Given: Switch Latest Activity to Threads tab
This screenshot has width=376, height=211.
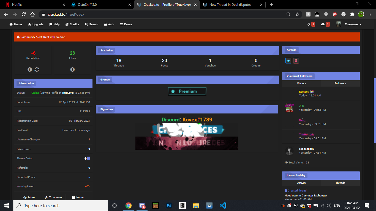Looking at the screenshot, I should point(340,183).
